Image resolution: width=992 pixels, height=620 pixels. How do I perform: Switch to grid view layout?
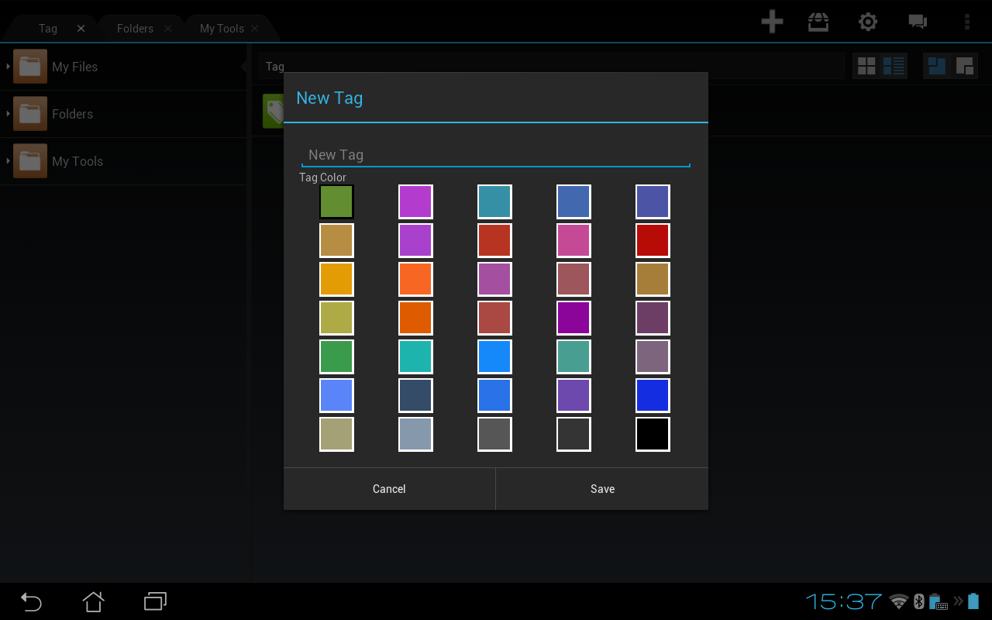pyautogui.click(x=866, y=66)
